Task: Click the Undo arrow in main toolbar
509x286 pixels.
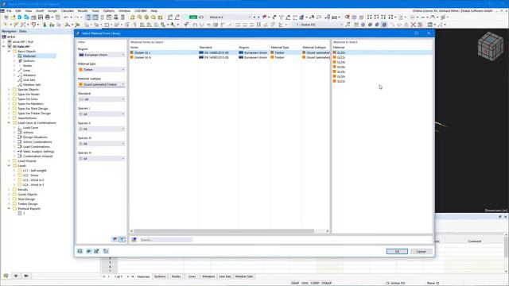Action: click(x=66, y=17)
